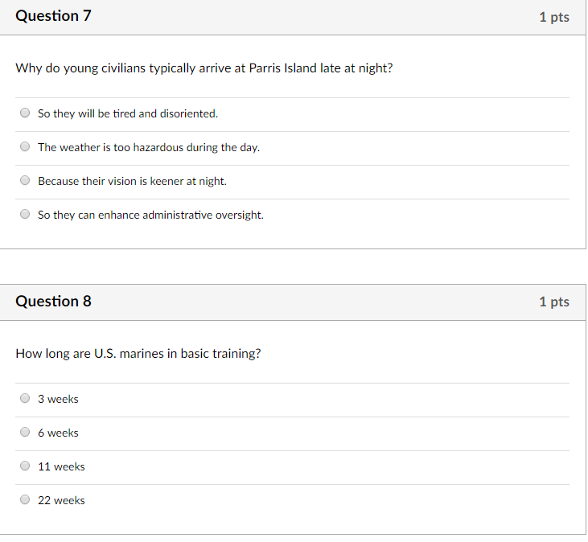This screenshot has height=542, width=588.
Task: Select the '22 weeks' radio button
Action: (x=25, y=499)
